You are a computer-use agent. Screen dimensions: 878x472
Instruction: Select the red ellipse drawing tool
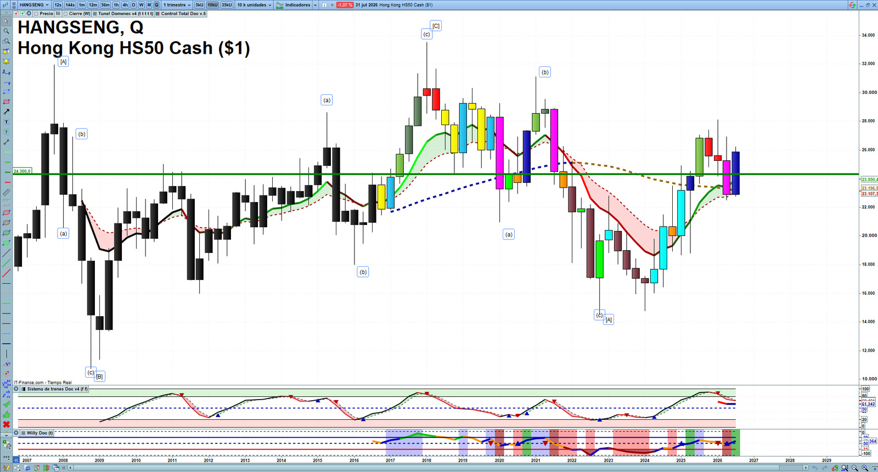[6, 213]
